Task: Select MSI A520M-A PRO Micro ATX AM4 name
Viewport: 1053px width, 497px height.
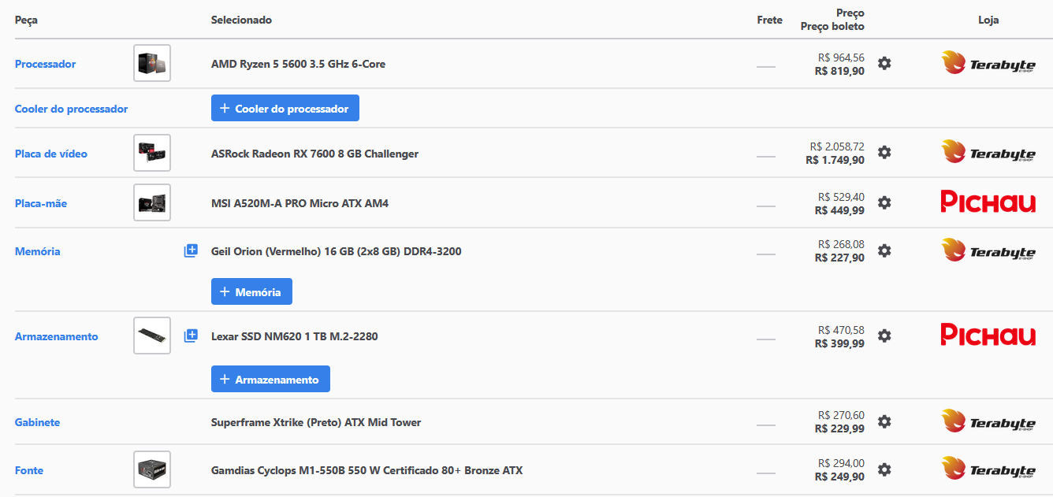Action: [x=300, y=203]
